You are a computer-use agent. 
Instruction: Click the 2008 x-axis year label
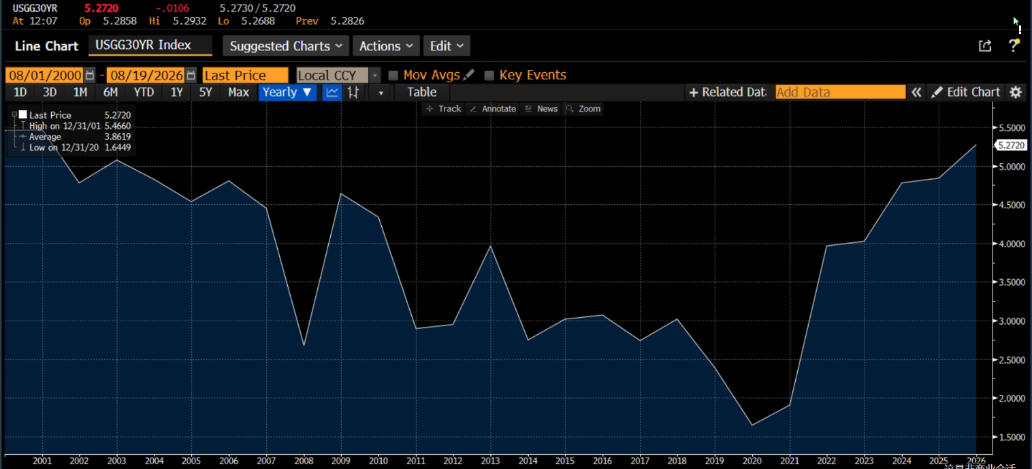point(304,461)
